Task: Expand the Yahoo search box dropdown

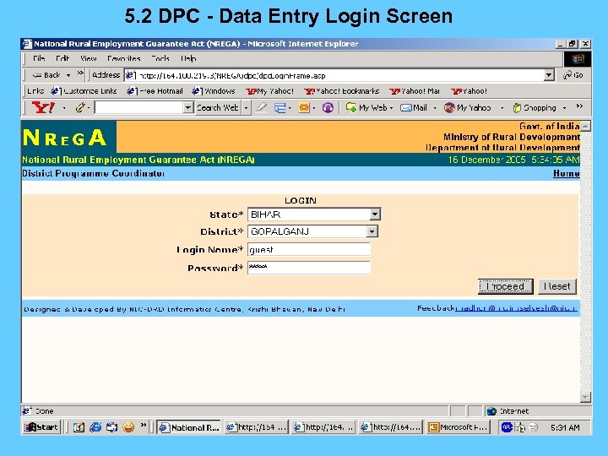Action: point(188,107)
